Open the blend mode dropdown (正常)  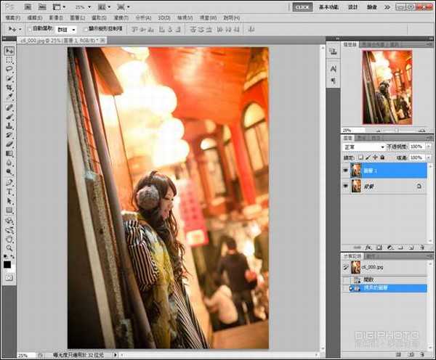coord(363,147)
